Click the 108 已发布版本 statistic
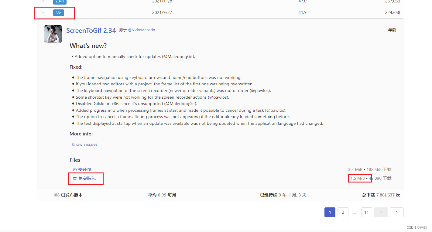Screen dimensions: 432x232 (68, 195)
